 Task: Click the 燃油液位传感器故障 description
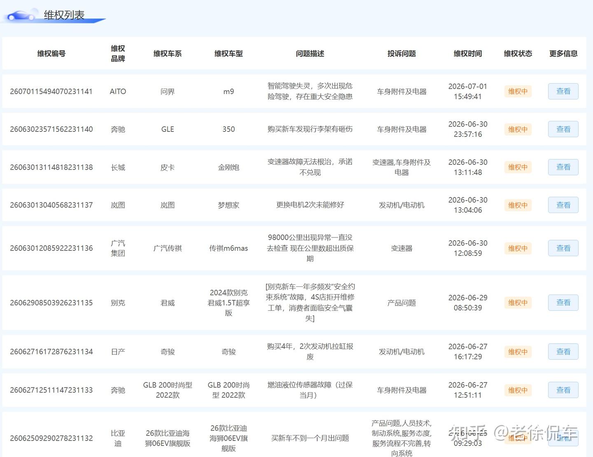[x=310, y=390]
